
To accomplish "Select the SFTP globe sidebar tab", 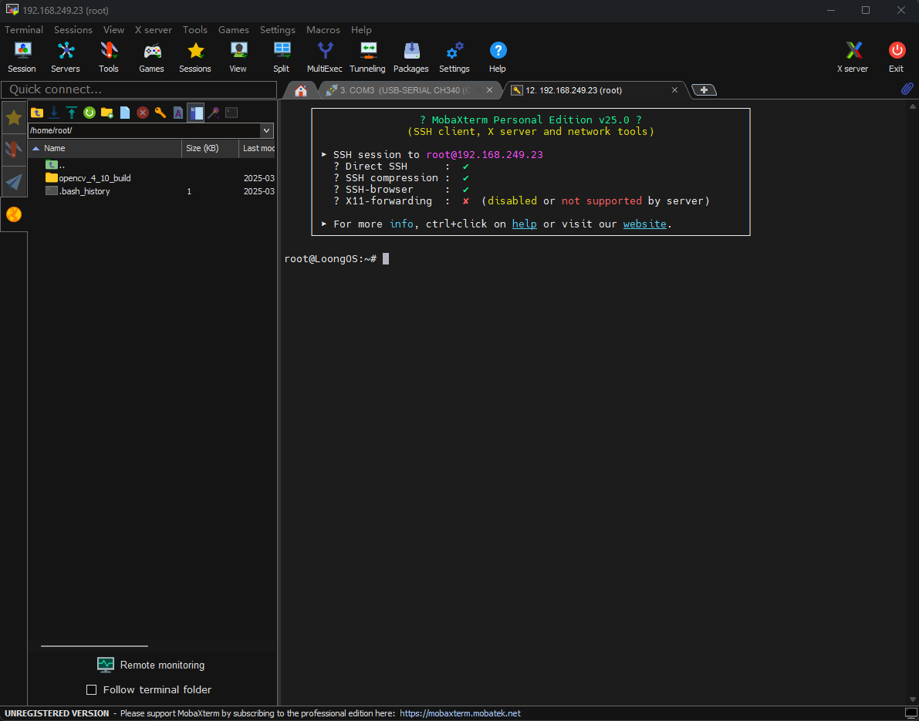I will [13, 214].
